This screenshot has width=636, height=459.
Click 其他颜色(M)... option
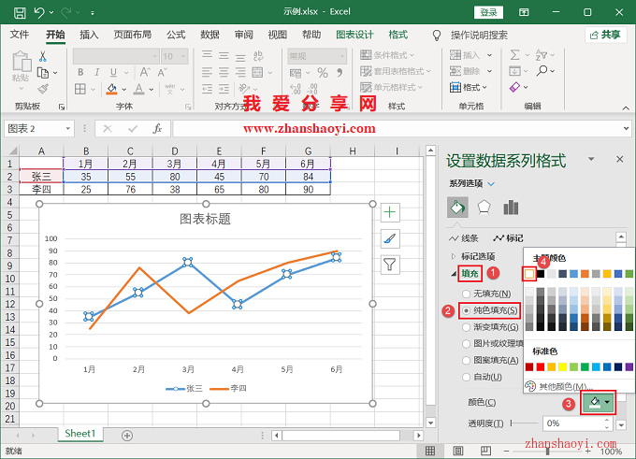(561, 386)
